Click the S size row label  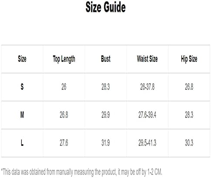(x=22, y=87)
